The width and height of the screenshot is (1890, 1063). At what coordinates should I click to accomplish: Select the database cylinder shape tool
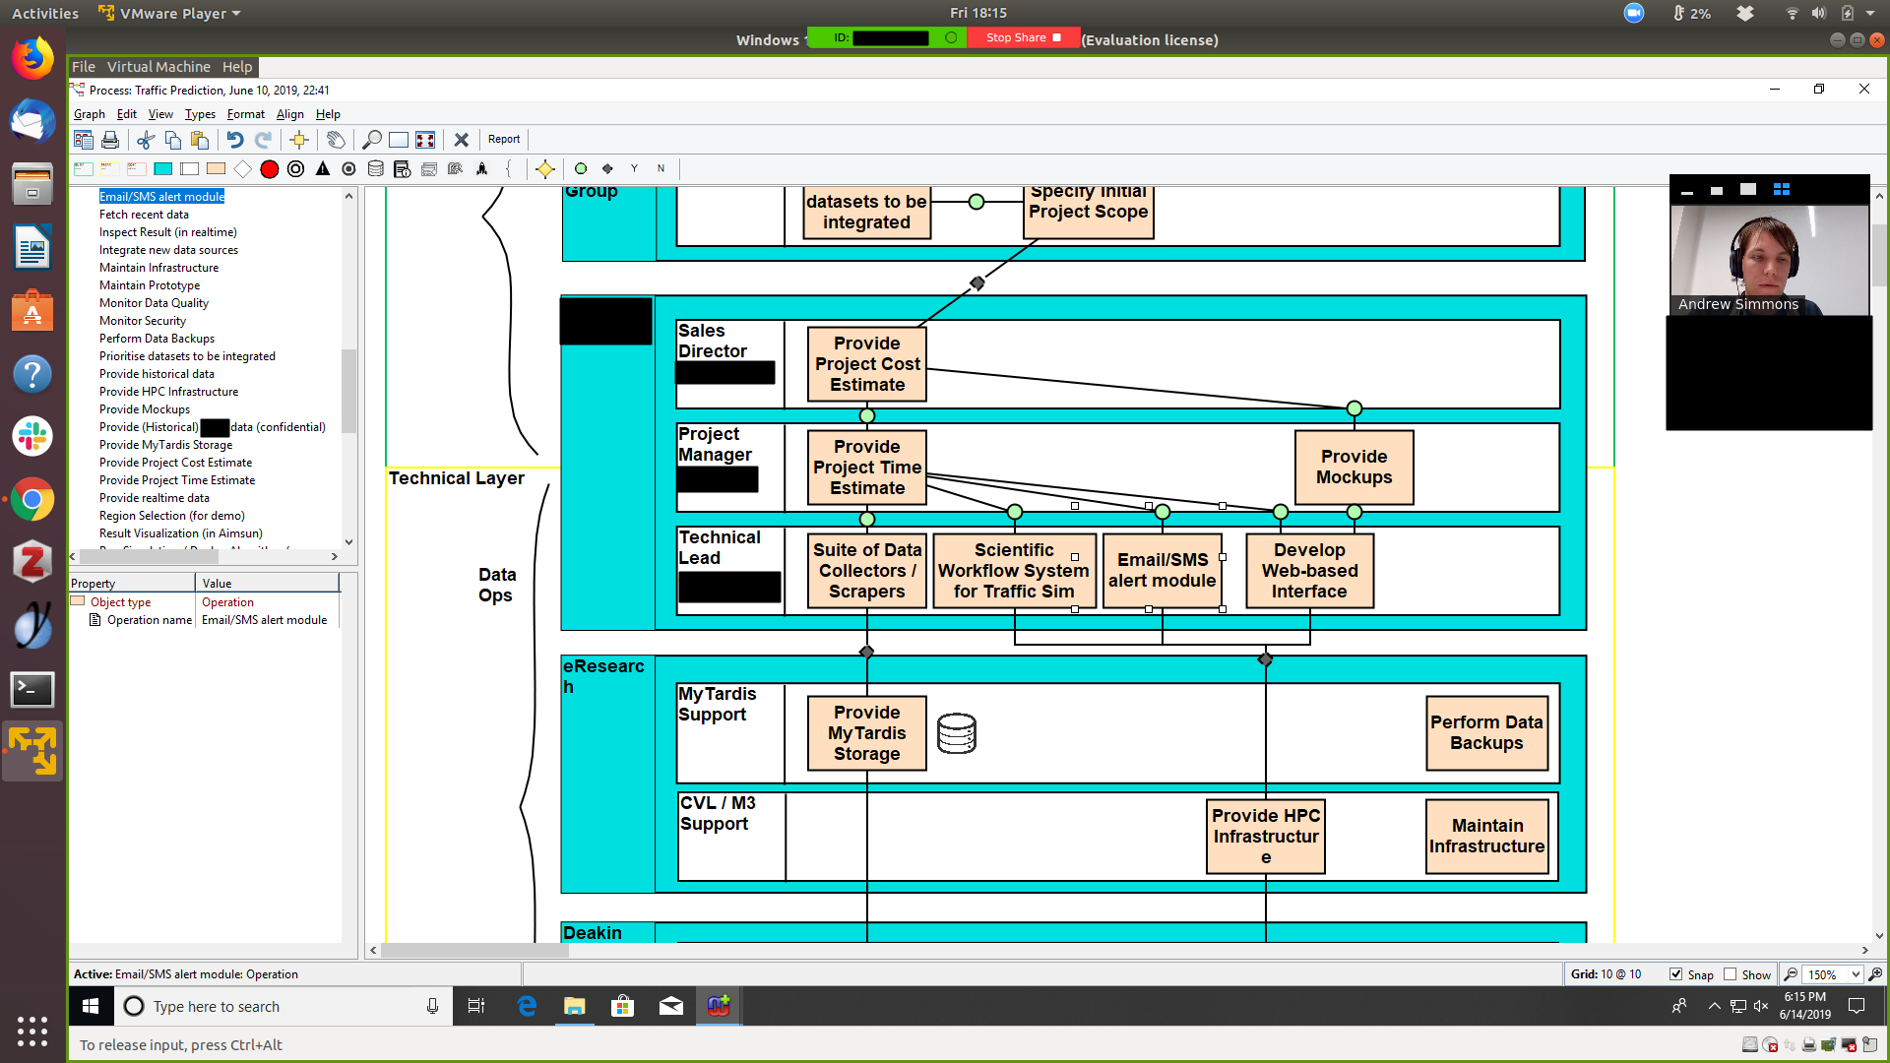tap(375, 169)
